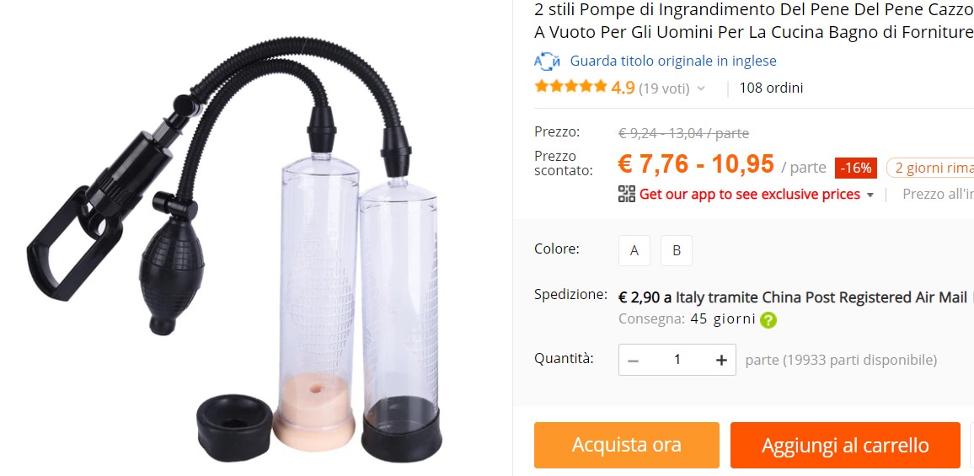Click the quantity input field showing 1
The image size is (974, 476).
point(677,360)
